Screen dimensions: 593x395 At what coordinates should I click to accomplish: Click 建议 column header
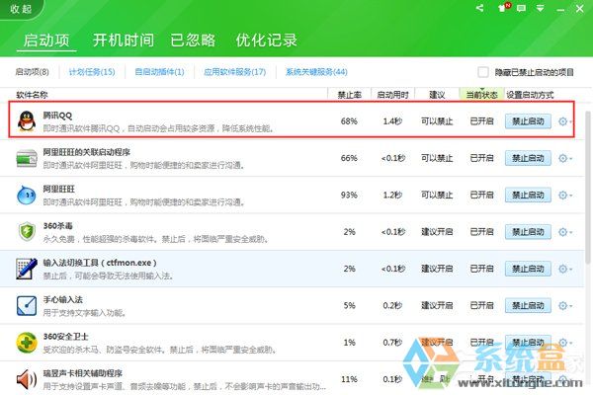(437, 95)
